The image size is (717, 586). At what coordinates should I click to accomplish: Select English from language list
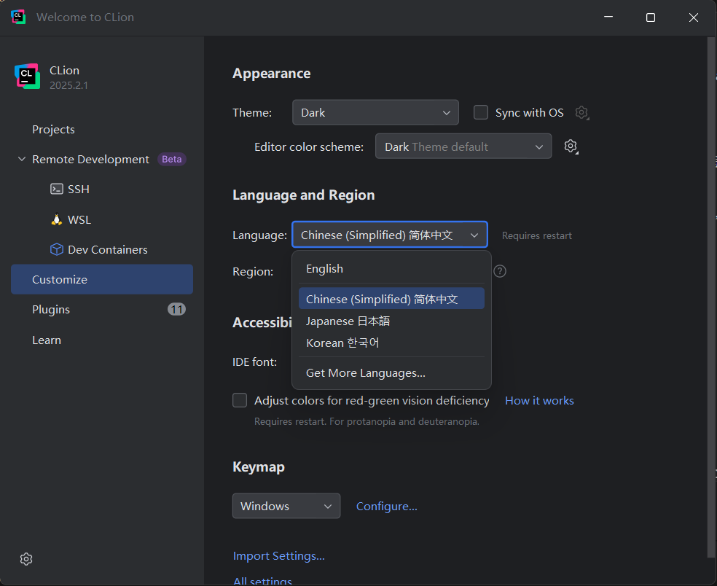[391, 269]
